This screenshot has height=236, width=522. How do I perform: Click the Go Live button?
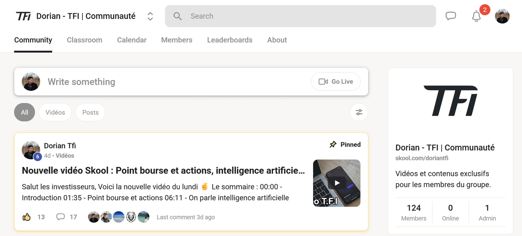coord(335,82)
